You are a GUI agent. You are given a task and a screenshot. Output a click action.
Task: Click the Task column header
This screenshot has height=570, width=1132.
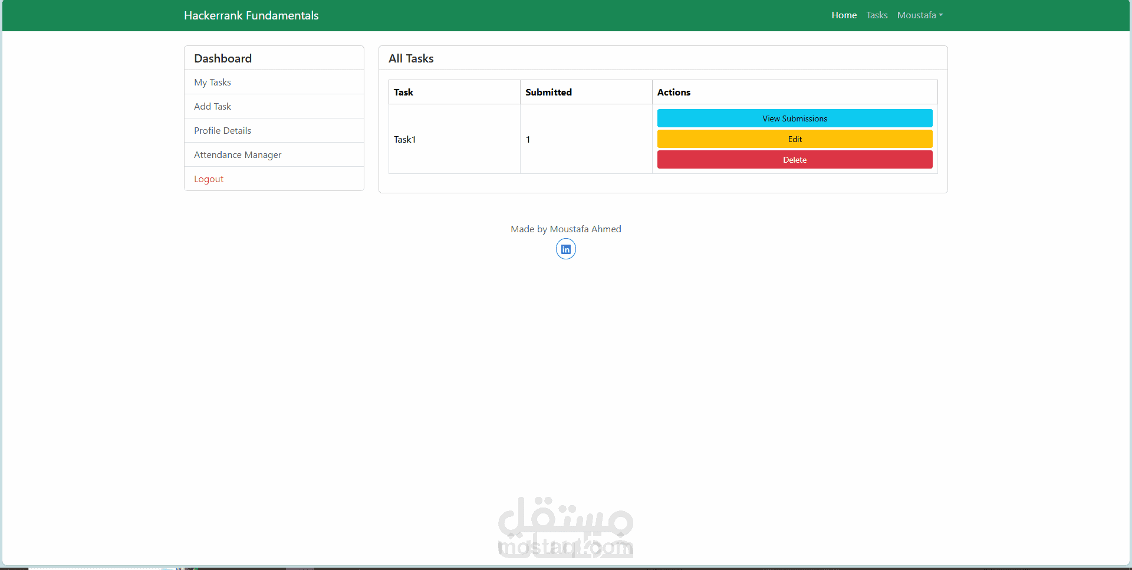455,93
